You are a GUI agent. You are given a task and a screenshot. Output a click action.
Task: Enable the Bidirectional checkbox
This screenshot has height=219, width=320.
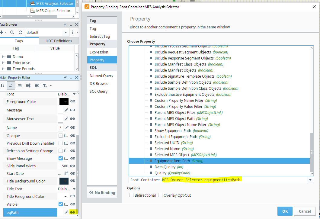[x=131, y=195]
